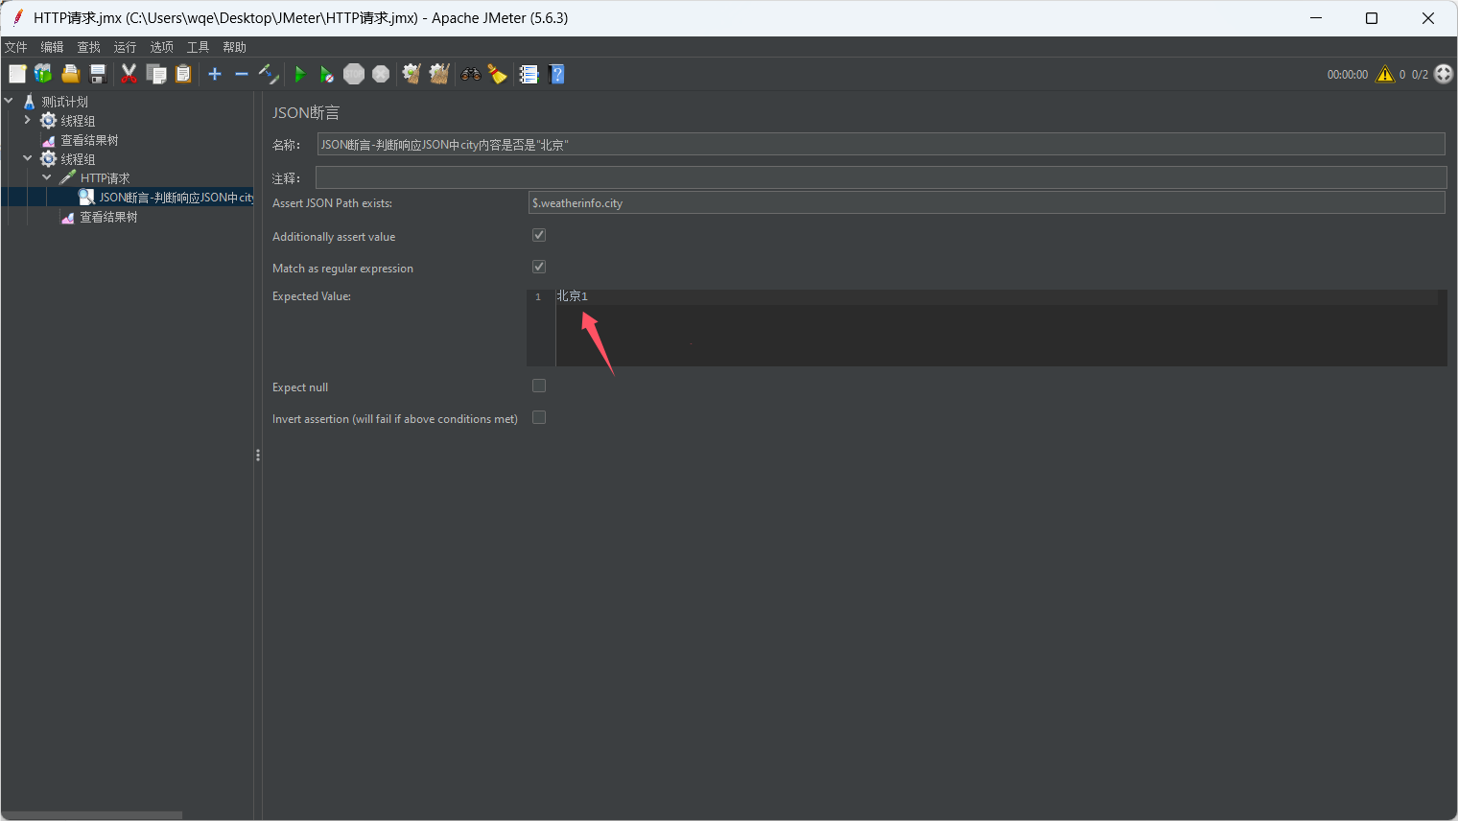The height and width of the screenshot is (821, 1458).
Task: Select 查看结果树 listed right below JSON断言
Action: (108, 217)
